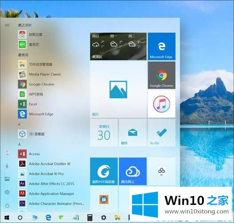Open the iTunes tile
Screen dimensions: 234x223
(162, 104)
